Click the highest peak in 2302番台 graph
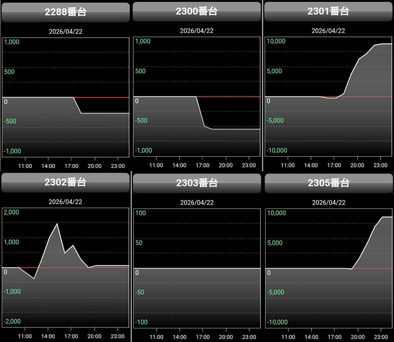 click(x=57, y=224)
